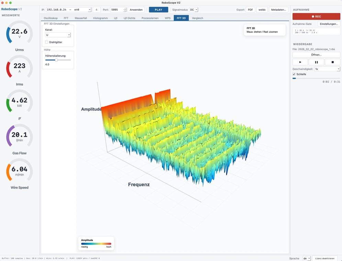Click the blue PLAY button

click(158, 10)
